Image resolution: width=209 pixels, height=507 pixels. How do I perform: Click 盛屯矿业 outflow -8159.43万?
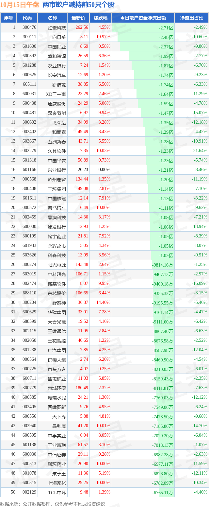[x=162, y=379]
